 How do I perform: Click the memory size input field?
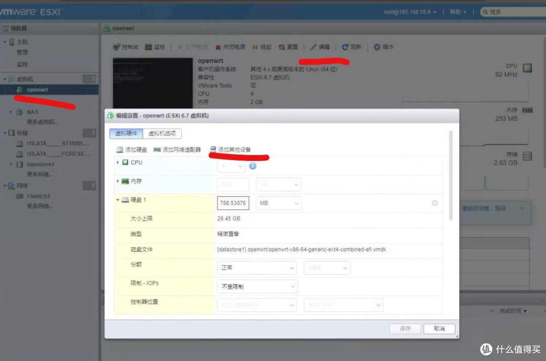(233, 184)
